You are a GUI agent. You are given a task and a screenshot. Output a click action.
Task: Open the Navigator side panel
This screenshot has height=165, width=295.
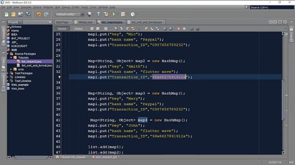click(x=3, y=35)
